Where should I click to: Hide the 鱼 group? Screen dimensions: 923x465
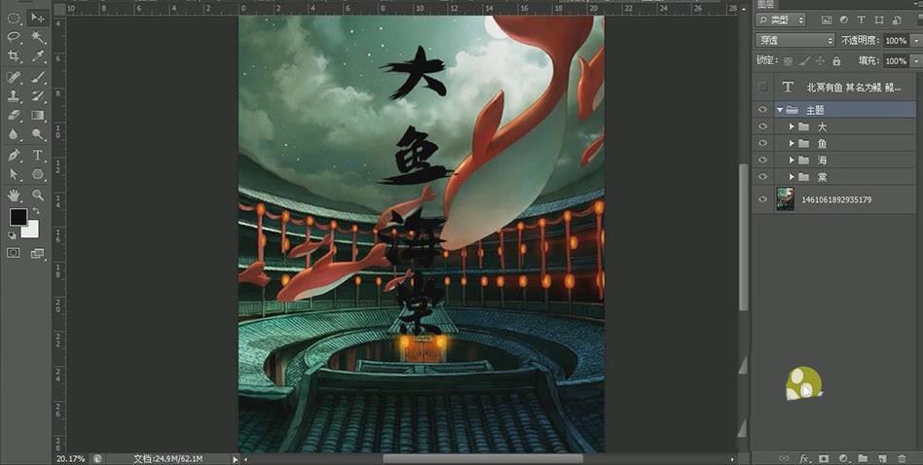pyautogui.click(x=763, y=143)
